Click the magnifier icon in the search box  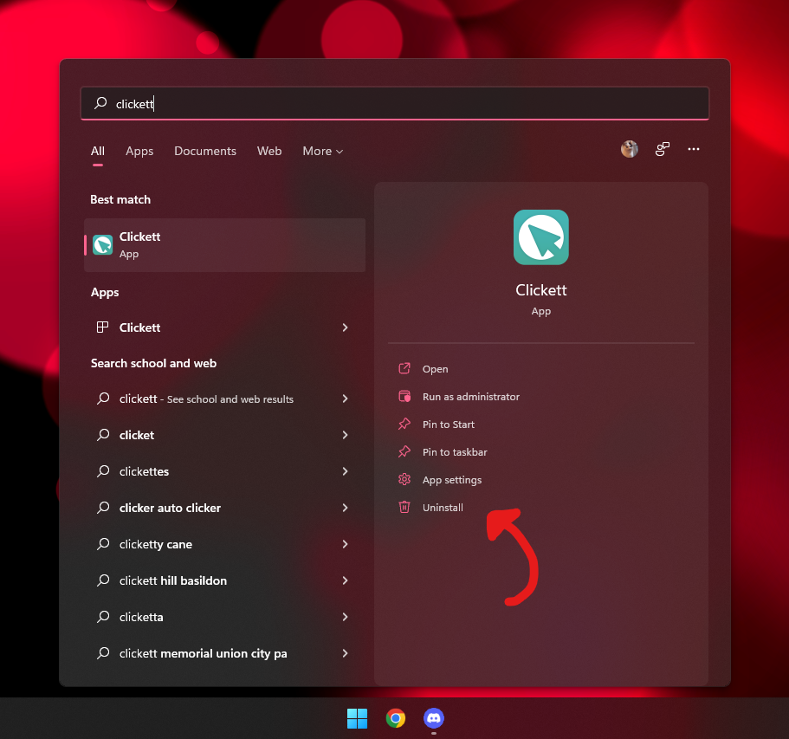[x=100, y=103]
